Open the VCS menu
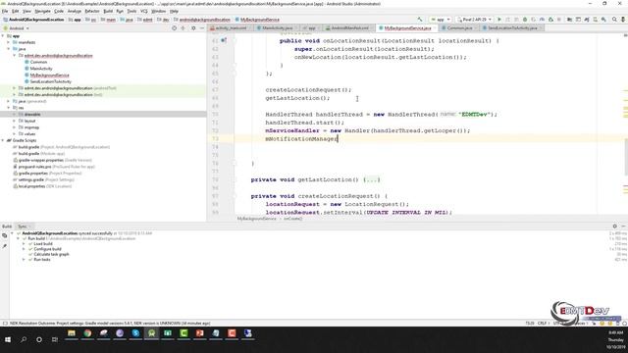Image resolution: width=628 pixels, height=353 pixels. tap(144, 11)
